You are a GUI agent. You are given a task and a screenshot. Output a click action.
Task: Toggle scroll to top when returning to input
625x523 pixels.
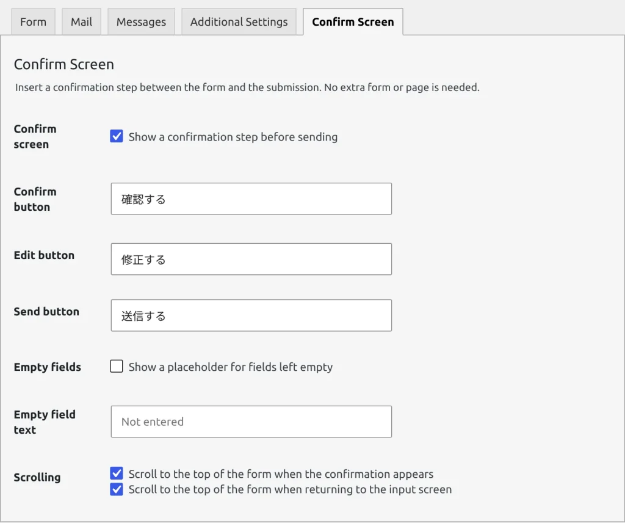pos(117,489)
